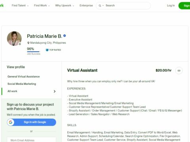The width and height of the screenshot is (190, 142).
Task: Copy profile link with chain icon
Action: 179,71
